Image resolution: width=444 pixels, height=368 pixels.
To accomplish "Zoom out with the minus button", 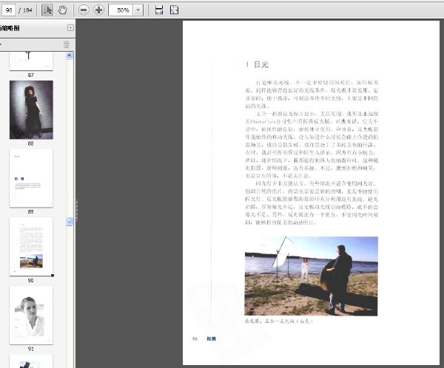I will (x=84, y=10).
